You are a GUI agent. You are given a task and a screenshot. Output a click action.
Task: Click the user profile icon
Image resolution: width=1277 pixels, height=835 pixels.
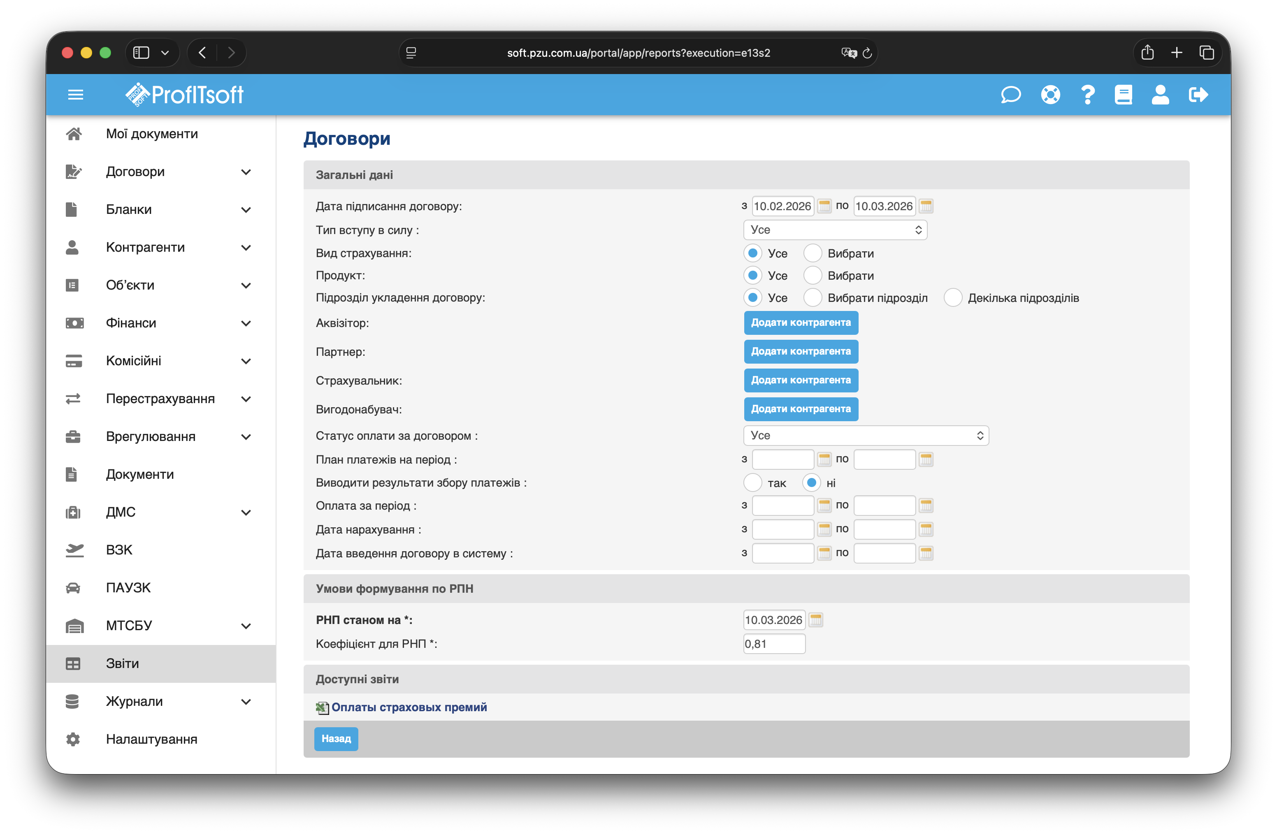[1160, 95]
